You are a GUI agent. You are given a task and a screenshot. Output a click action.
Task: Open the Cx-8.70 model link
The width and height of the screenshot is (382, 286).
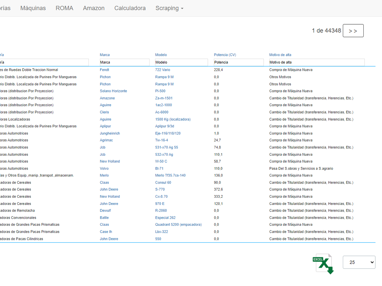161,197
